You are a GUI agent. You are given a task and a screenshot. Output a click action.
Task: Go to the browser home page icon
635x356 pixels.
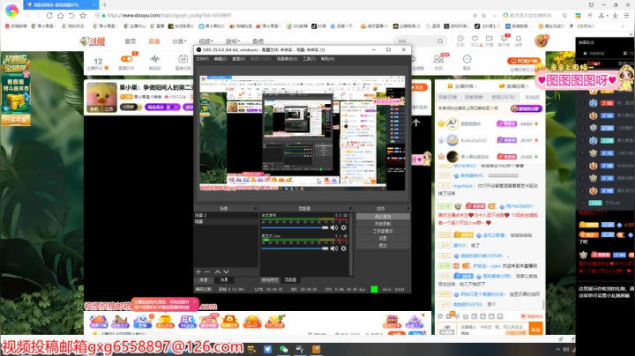coord(60,15)
